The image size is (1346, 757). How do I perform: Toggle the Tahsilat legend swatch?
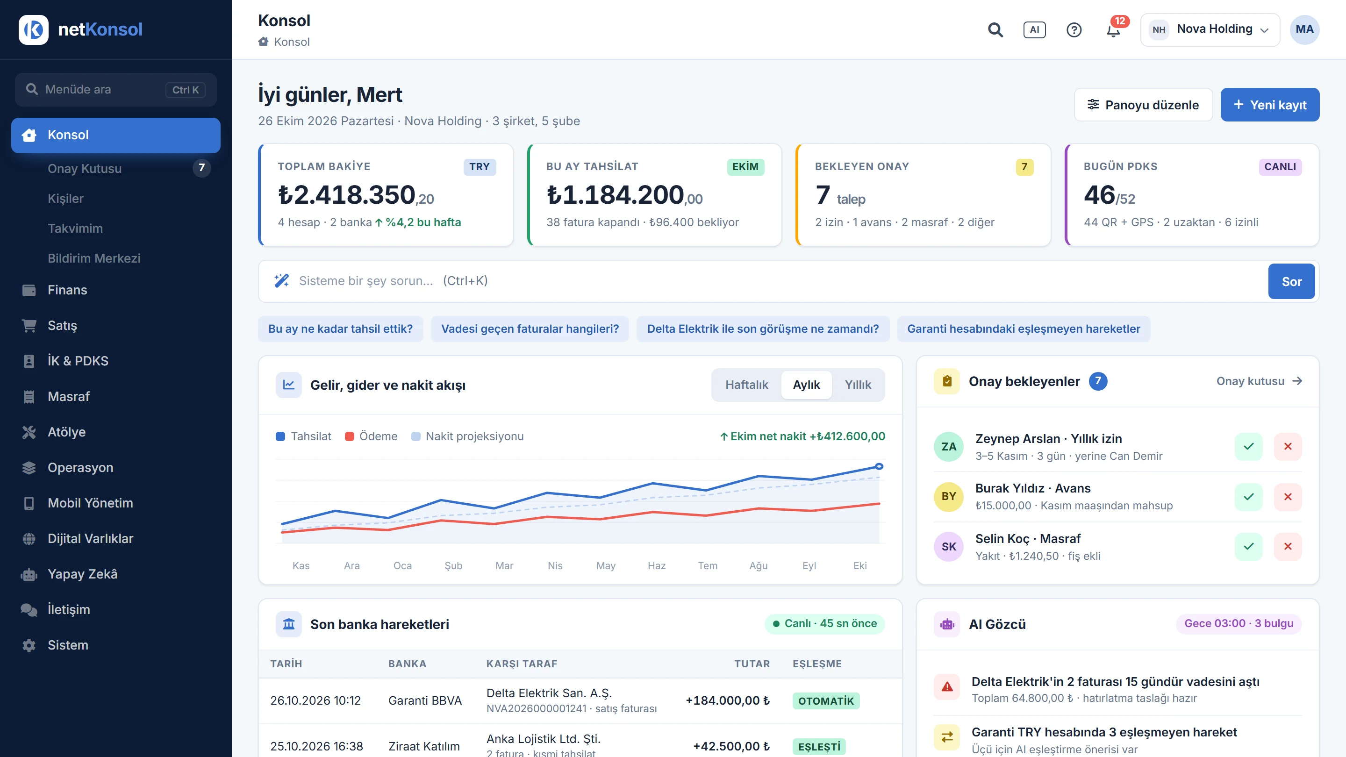click(280, 437)
